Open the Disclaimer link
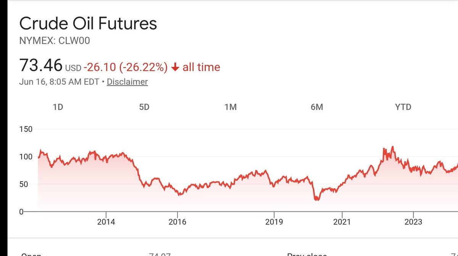This screenshot has width=458, height=256. pos(127,82)
